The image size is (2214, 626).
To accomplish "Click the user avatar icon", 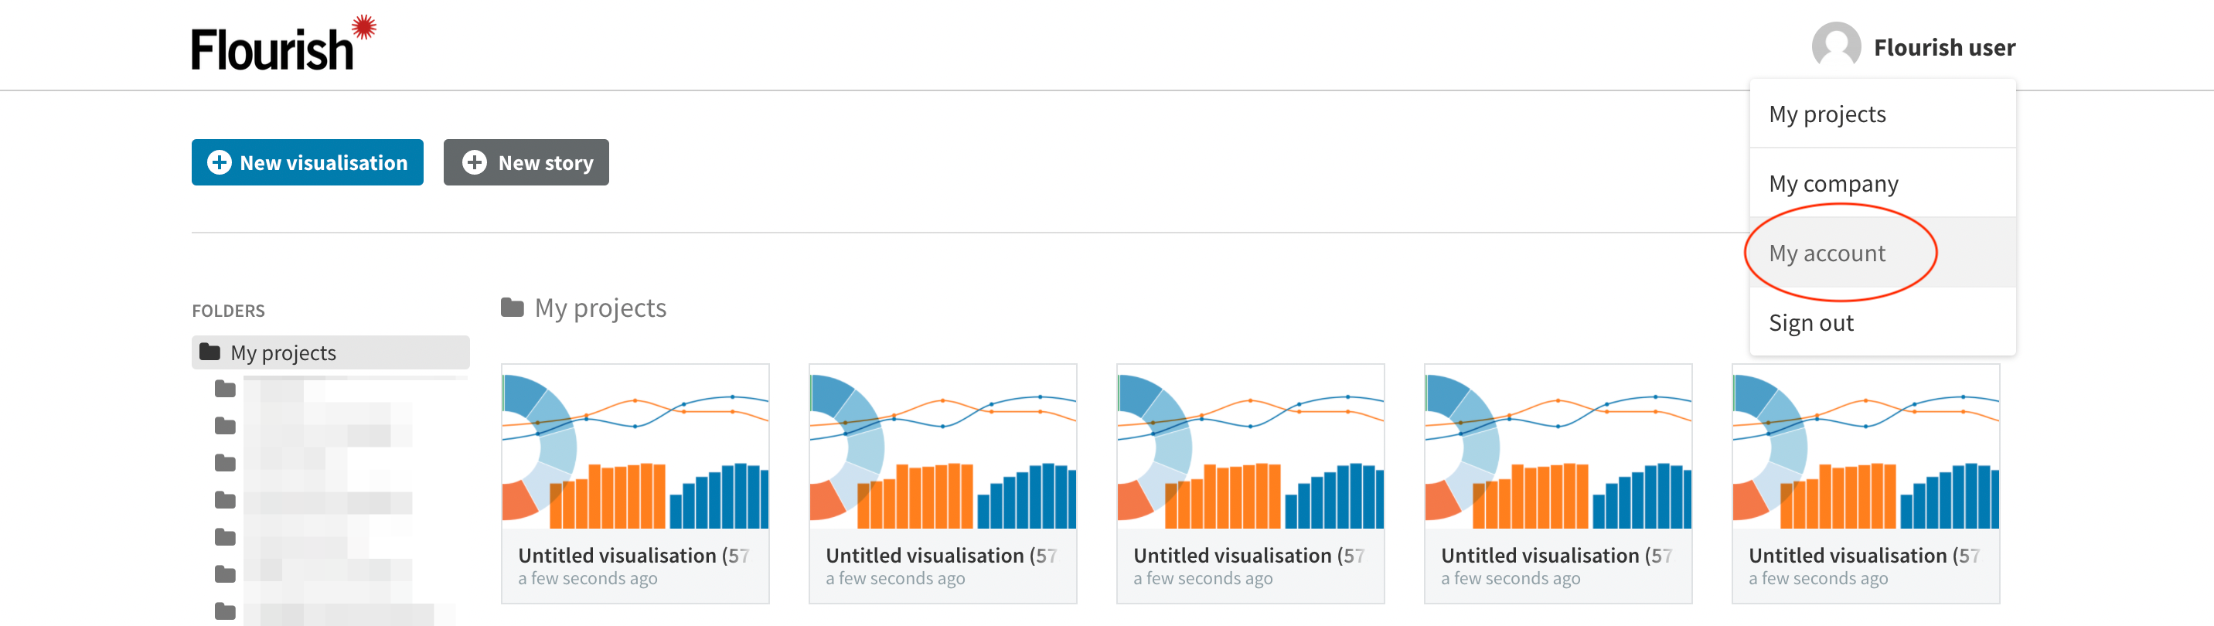I will coord(1836,46).
